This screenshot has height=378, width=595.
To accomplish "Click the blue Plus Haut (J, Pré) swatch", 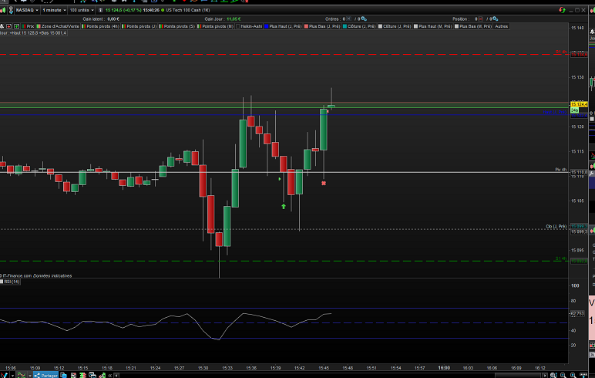I will tap(267, 26).
